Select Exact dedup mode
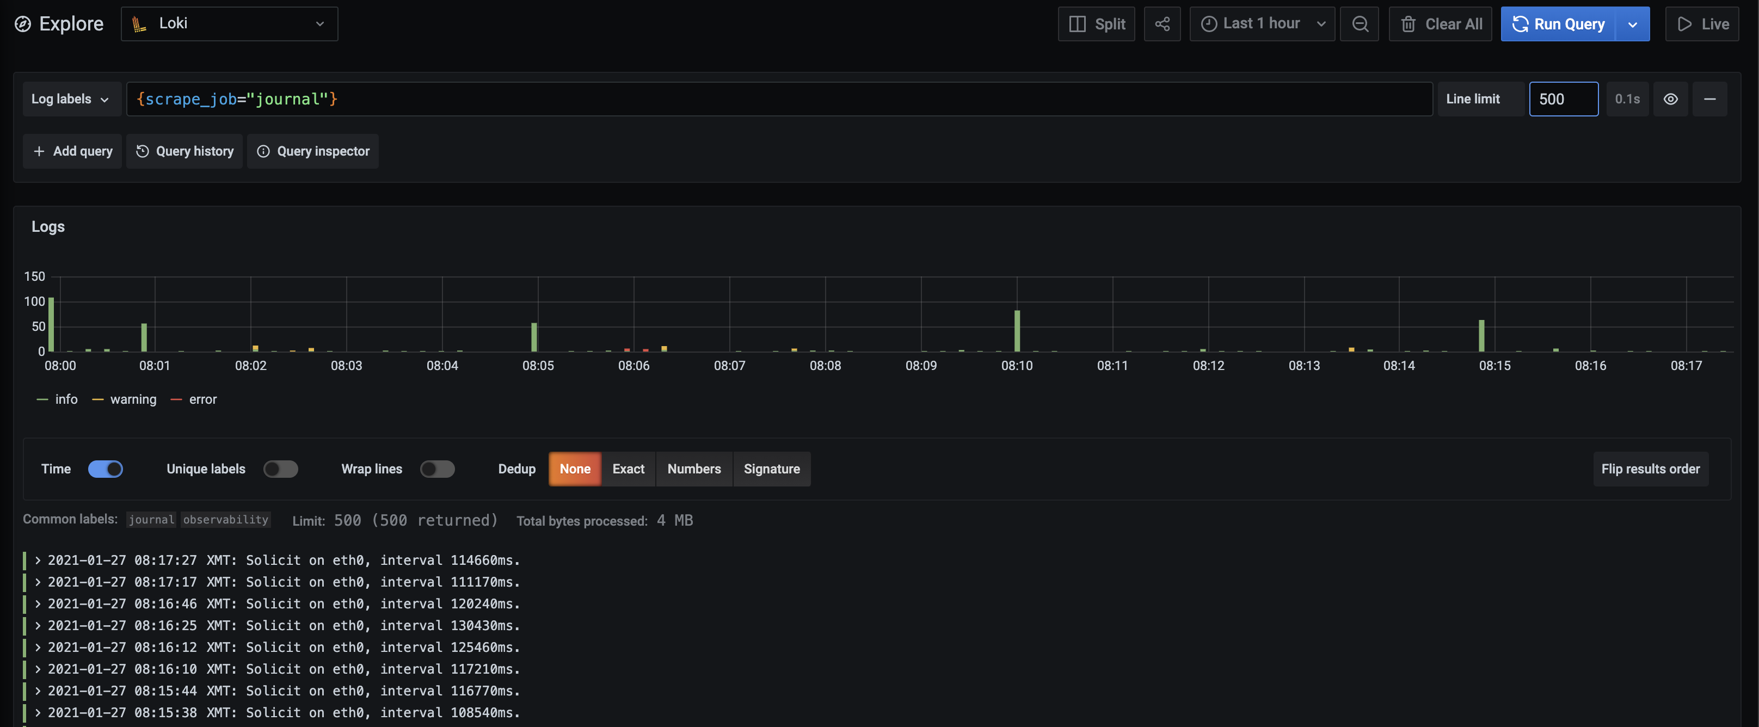Image resolution: width=1759 pixels, height=727 pixels. [x=628, y=469]
